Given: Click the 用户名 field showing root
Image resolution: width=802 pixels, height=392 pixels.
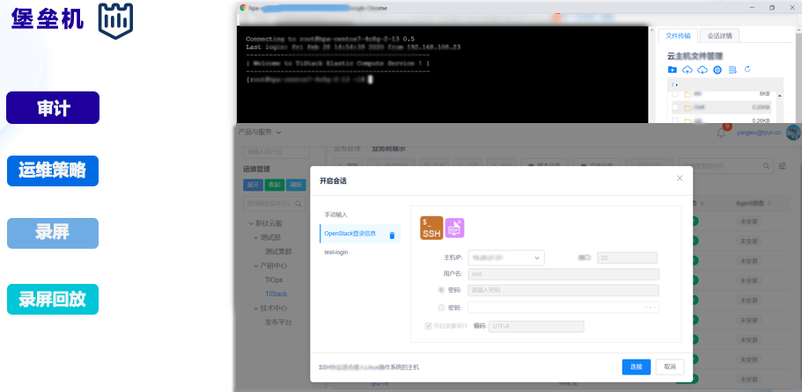Looking at the screenshot, I should [x=563, y=274].
